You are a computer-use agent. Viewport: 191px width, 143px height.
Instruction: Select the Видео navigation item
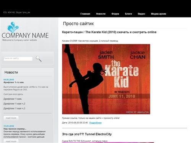tap(141, 14)
